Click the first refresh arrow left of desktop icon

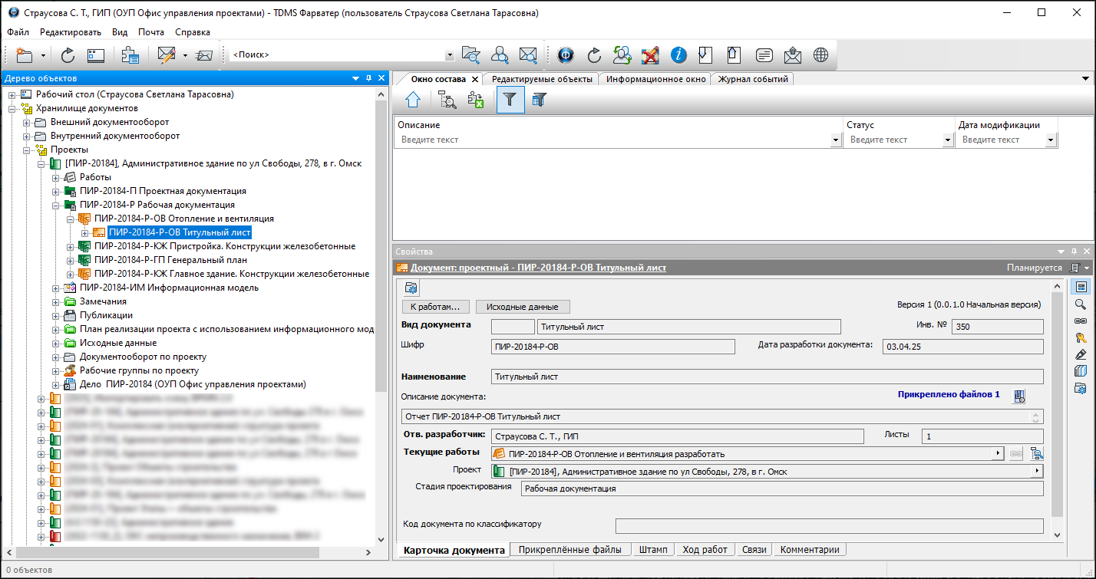[68, 55]
